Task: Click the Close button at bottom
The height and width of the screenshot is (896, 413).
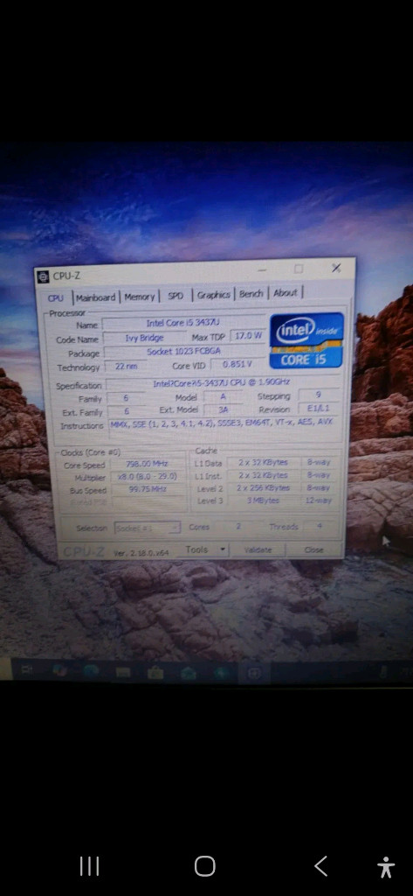Action: (313, 549)
